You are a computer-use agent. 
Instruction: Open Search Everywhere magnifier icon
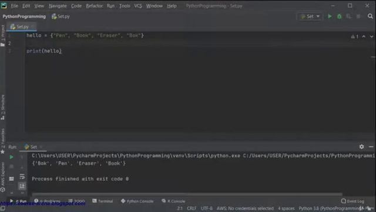pyautogui.click(x=370, y=16)
